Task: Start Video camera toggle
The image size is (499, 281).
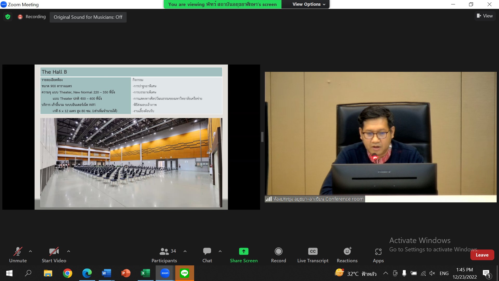Action: [x=54, y=255]
